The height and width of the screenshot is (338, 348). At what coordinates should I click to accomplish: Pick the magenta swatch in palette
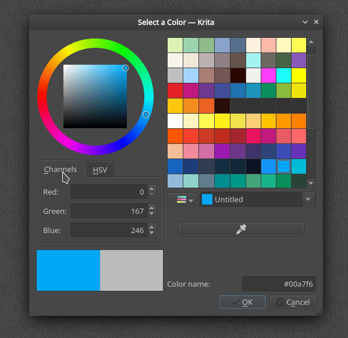268,75
